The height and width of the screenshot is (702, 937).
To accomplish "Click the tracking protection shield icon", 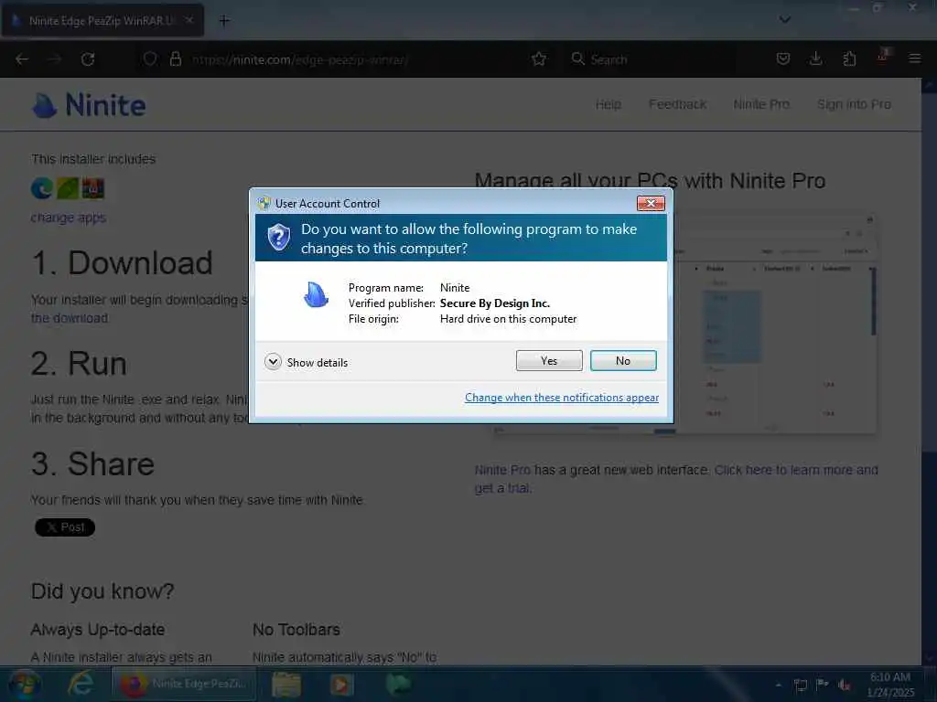I will (x=150, y=59).
